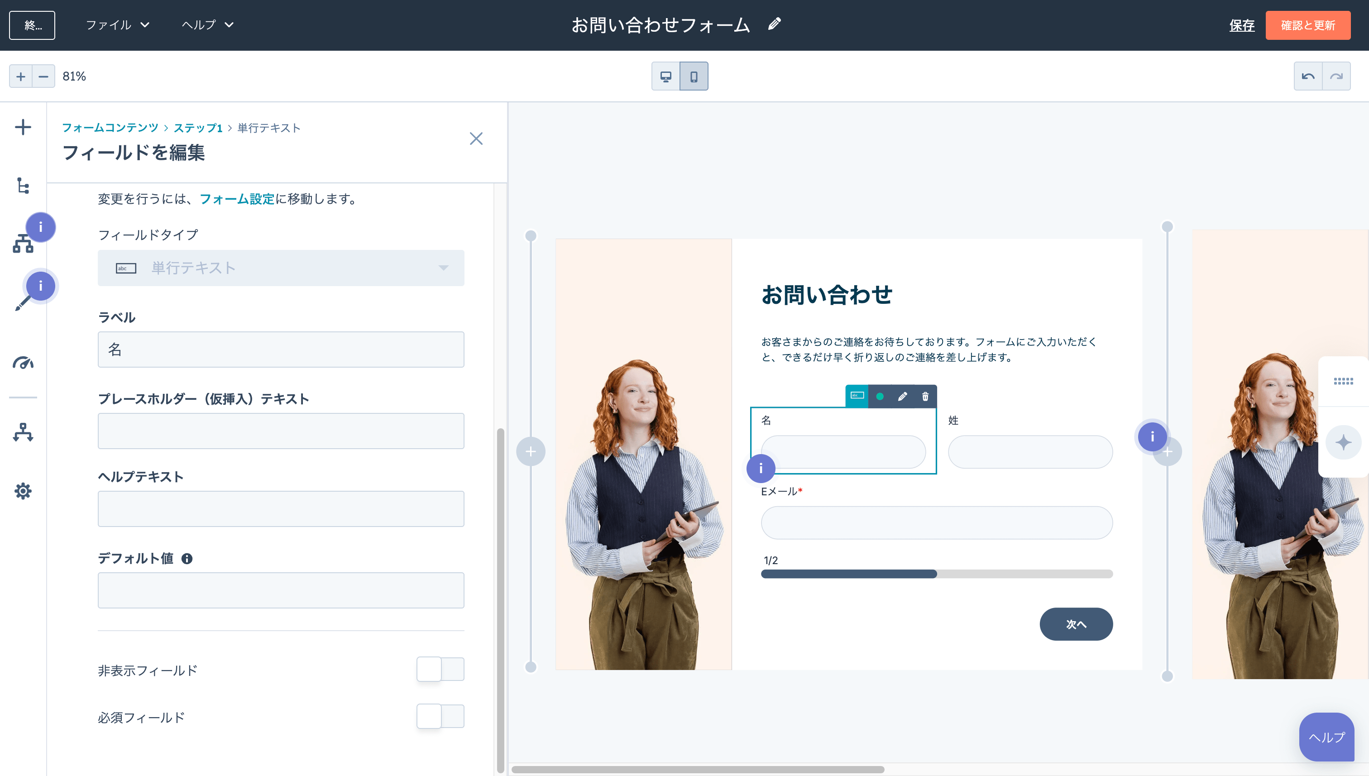Open the ファイル menu
1369x776 pixels.
pyautogui.click(x=117, y=24)
